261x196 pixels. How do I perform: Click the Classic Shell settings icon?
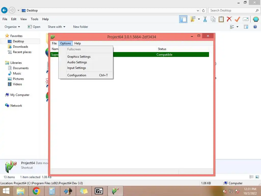point(256,19)
